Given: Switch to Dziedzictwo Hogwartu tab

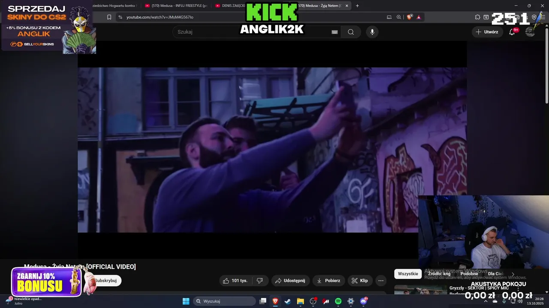Looking at the screenshot, I should (115, 6).
